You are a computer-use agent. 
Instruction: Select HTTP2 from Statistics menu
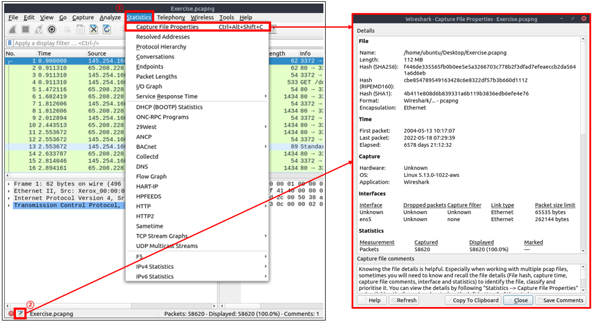point(197,217)
